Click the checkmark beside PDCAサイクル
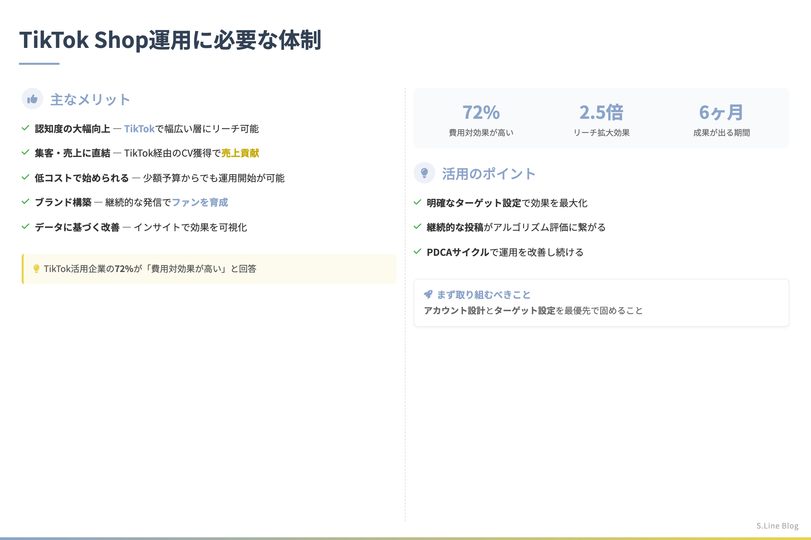Image resolution: width=811 pixels, height=540 pixels. tap(418, 251)
